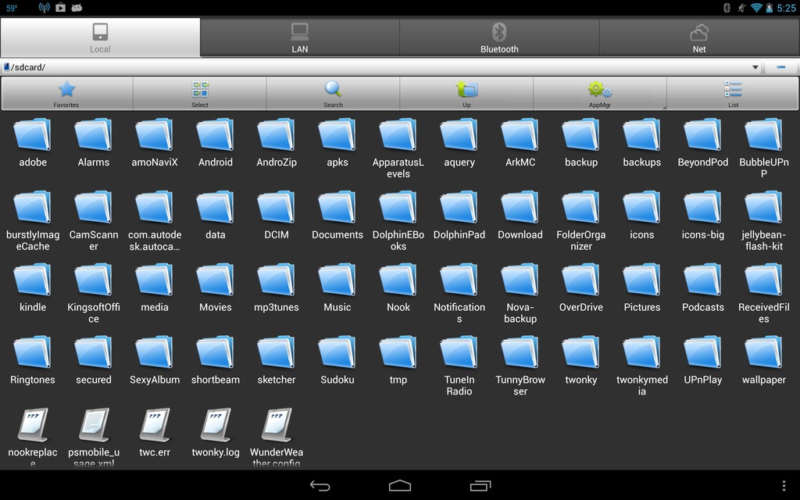Image resolution: width=800 pixels, height=500 pixels.
Task: Select the aquery folder label
Action: (x=459, y=162)
